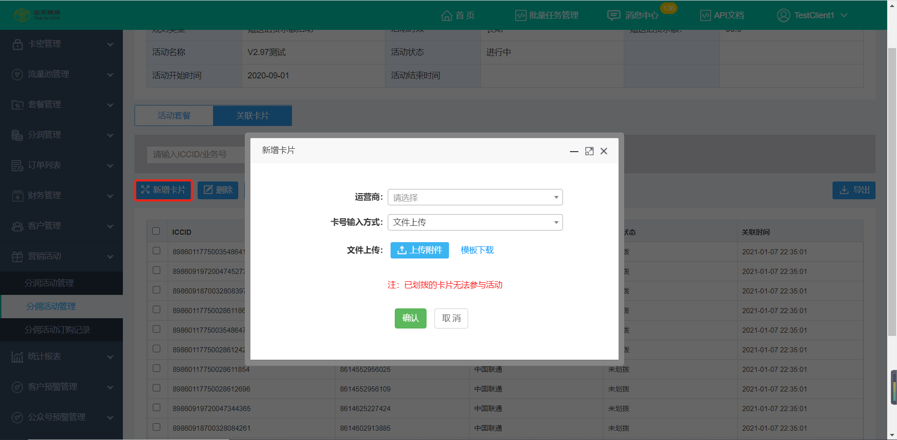Check the row 8986011775002861186 checkbox

[x=157, y=309]
